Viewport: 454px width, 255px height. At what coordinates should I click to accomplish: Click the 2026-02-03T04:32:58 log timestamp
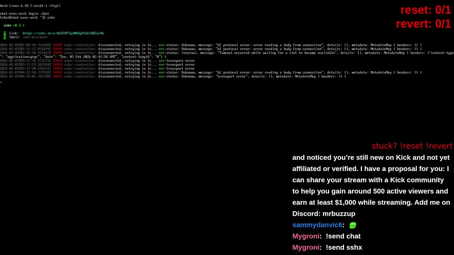click(26, 73)
